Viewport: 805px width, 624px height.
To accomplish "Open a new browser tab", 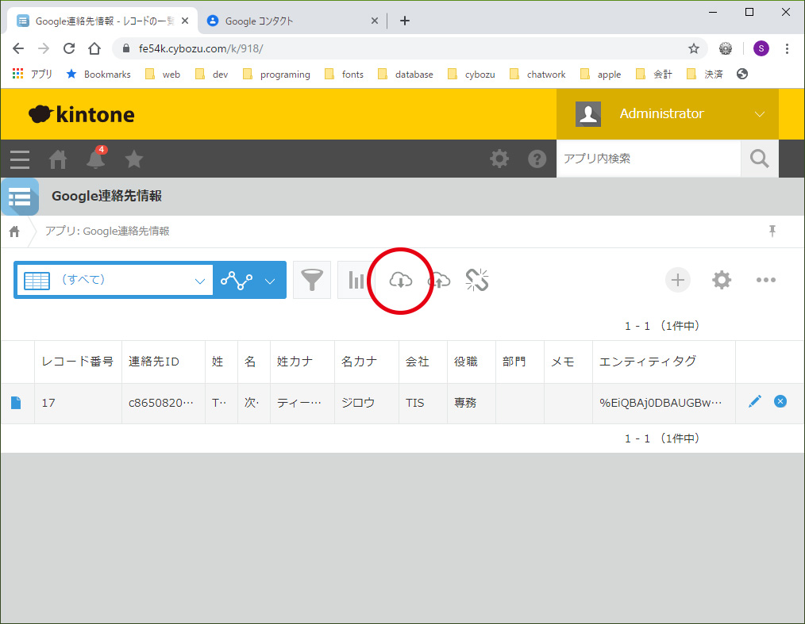I will [x=405, y=21].
